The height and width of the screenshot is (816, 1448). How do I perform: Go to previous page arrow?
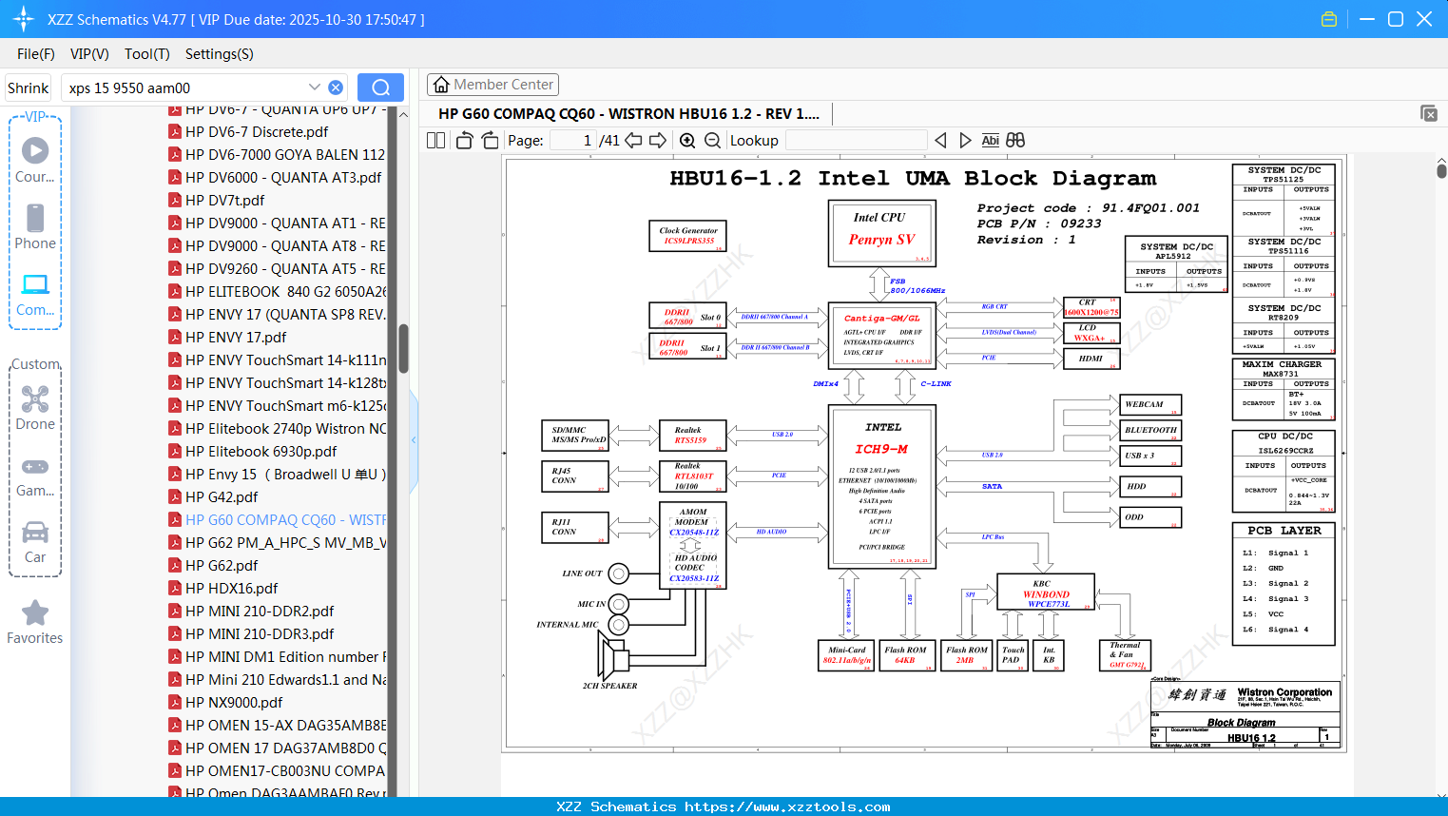(633, 140)
